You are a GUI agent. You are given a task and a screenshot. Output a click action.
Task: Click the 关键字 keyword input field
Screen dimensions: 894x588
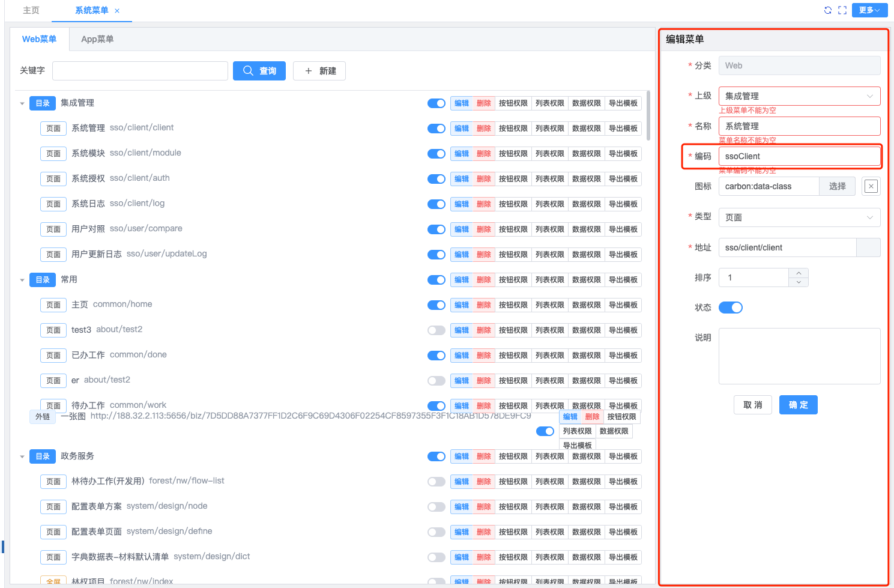[x=140, y=71]
